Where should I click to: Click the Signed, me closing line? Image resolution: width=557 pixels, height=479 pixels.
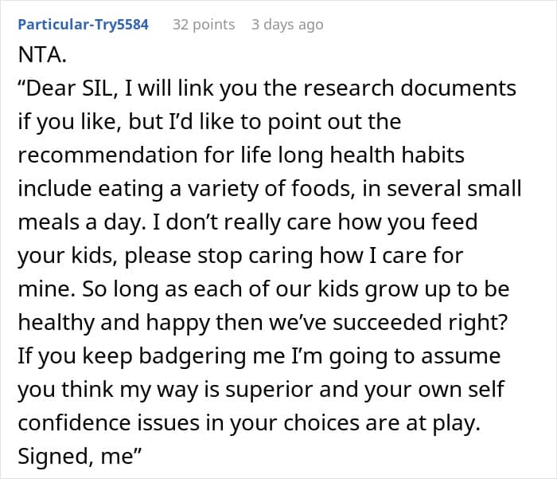[x=80, y=456]
